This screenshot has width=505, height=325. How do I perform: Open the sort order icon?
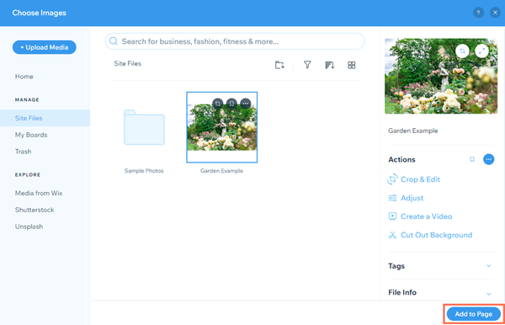point(329,65)
